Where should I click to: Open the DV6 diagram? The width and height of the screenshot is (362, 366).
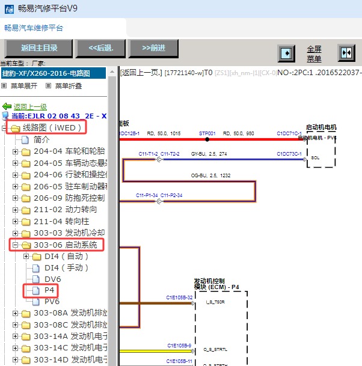coord(53,279)
